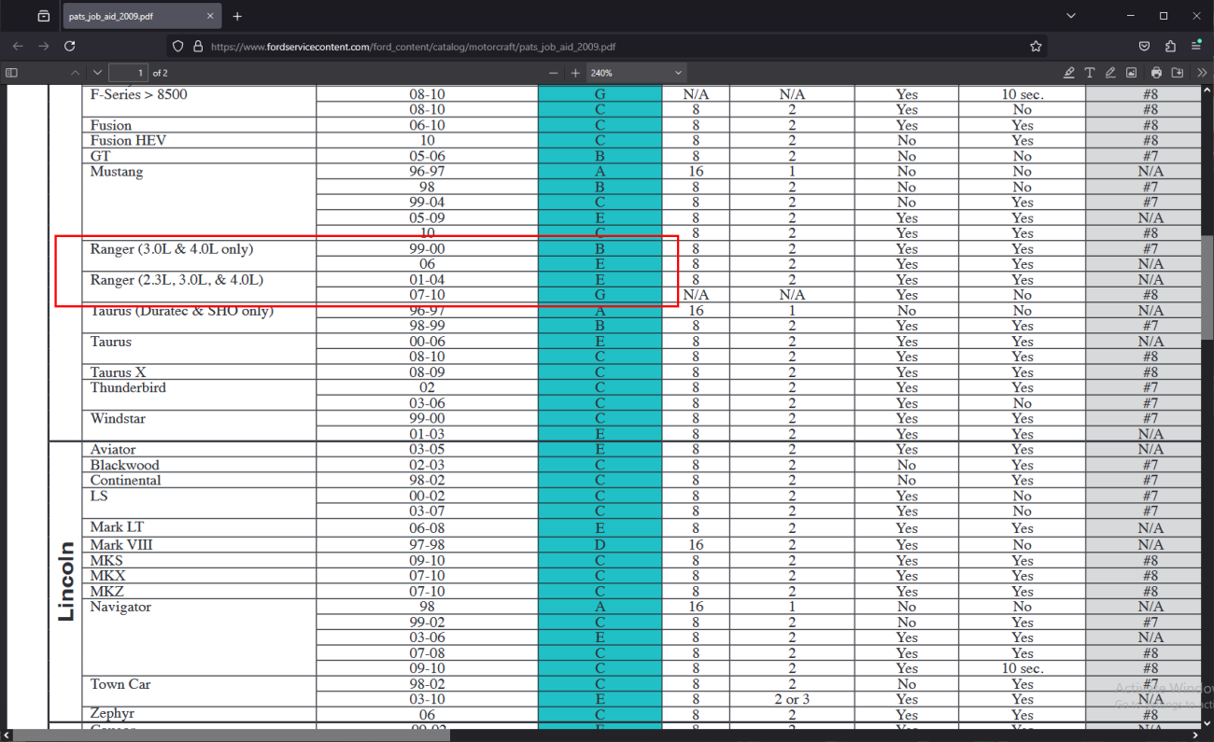Select "Taurus (Duratec & SHO only)" text

tap(182, 311)
